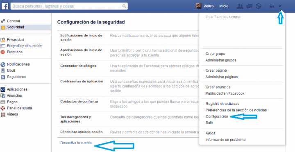This screenshot has height=152, width=295.
Task: Open Bloqueos settings section
Action: (x=15, y=52)
